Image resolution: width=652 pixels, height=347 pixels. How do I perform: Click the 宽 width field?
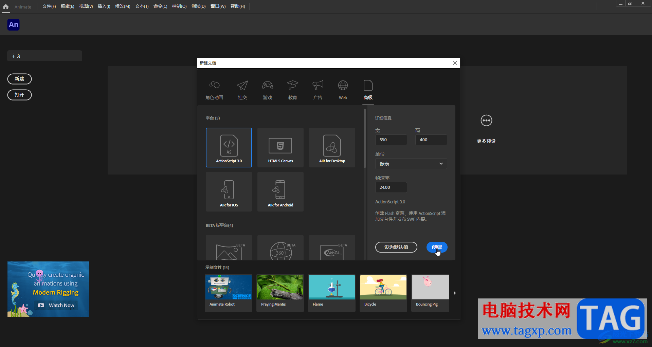coord(391,140)
